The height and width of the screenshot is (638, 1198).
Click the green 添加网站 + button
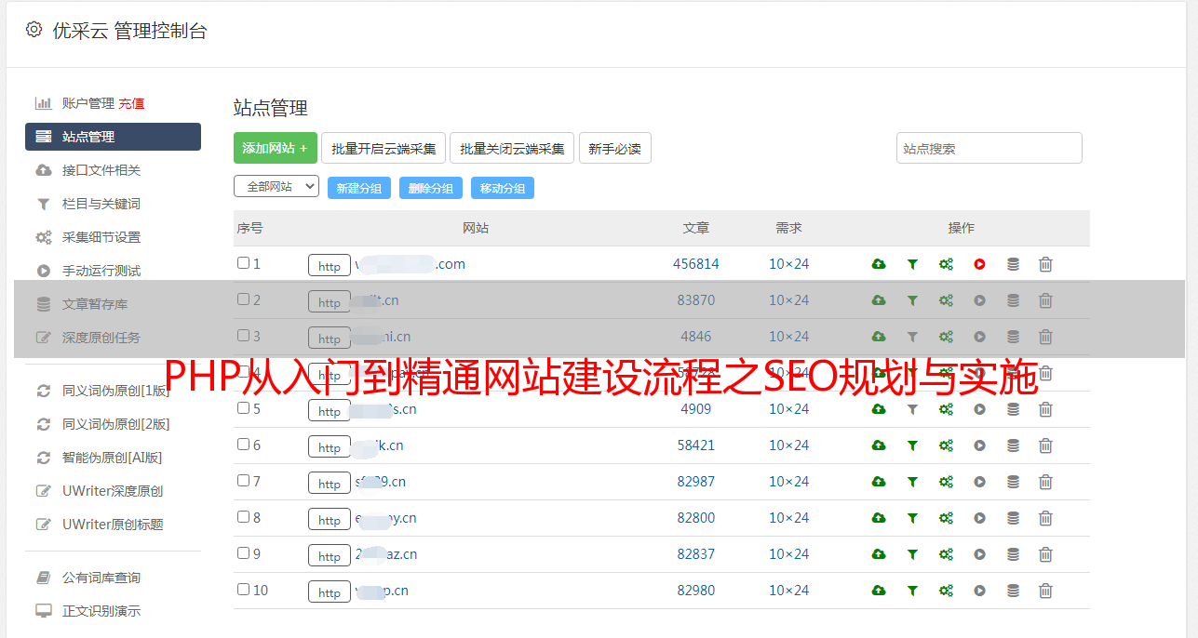[x=276, y=148]
